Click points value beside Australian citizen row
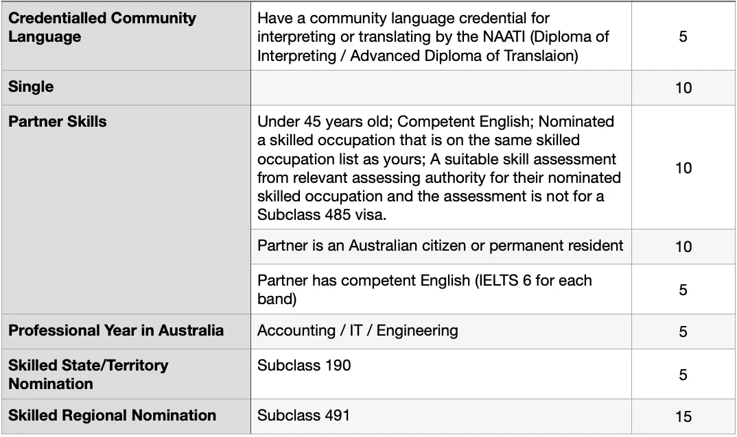This screenshot has width=737, height=437. [683, 247]
